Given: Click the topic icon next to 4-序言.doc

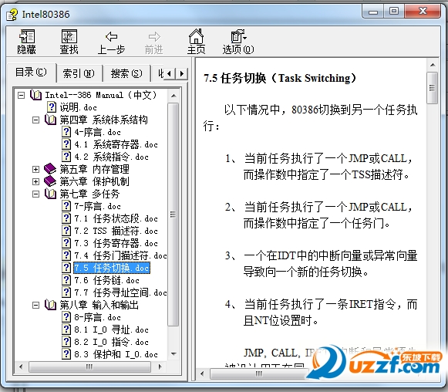Looking at the screenshot, I should point(66,132).
